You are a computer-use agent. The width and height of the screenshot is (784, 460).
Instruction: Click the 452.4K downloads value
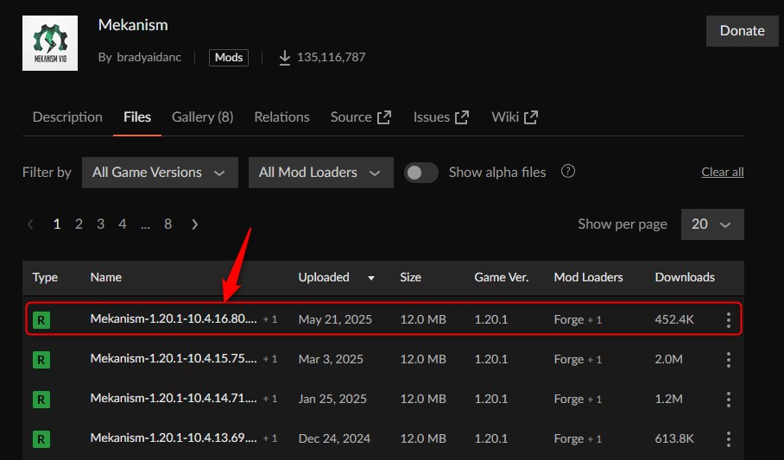(674, 320)
